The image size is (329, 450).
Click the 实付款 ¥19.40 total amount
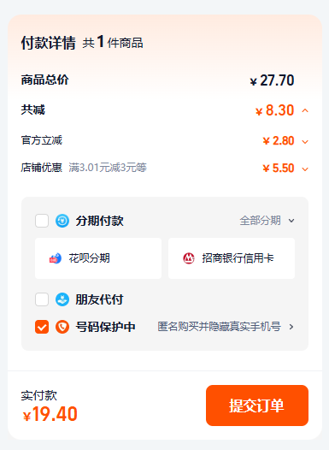click(x=50, y=414)
